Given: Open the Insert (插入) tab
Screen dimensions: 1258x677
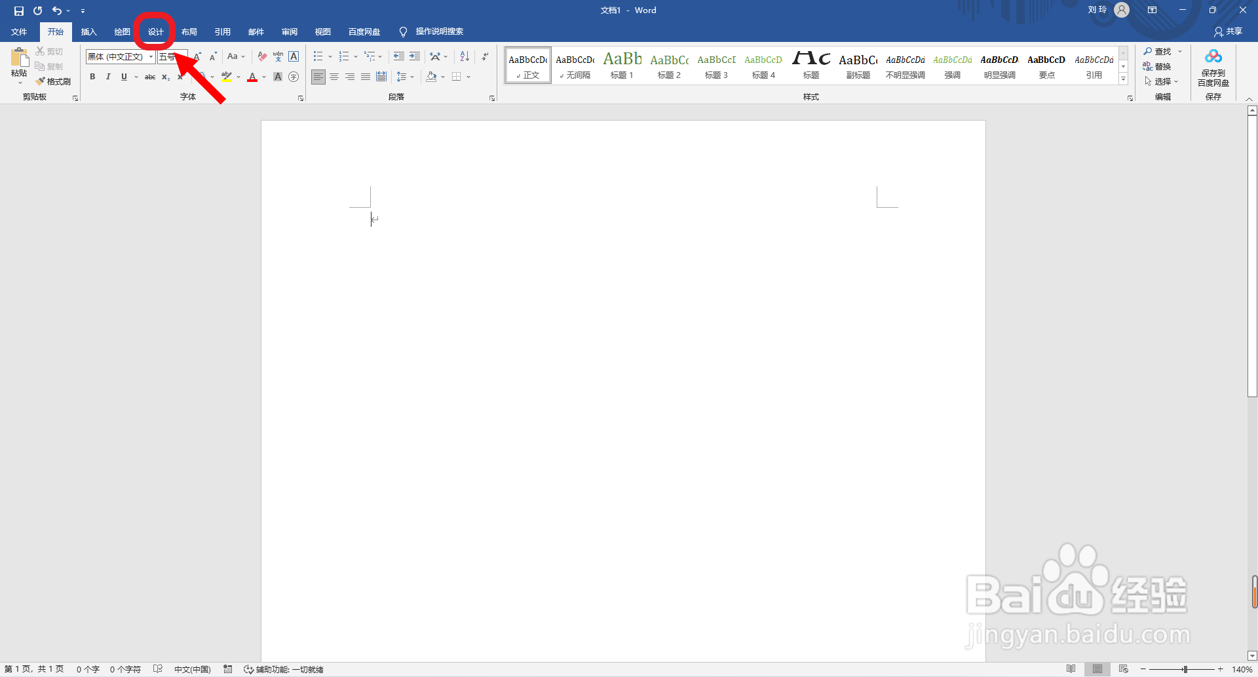Looking at the screenshot, I should 88,31.
